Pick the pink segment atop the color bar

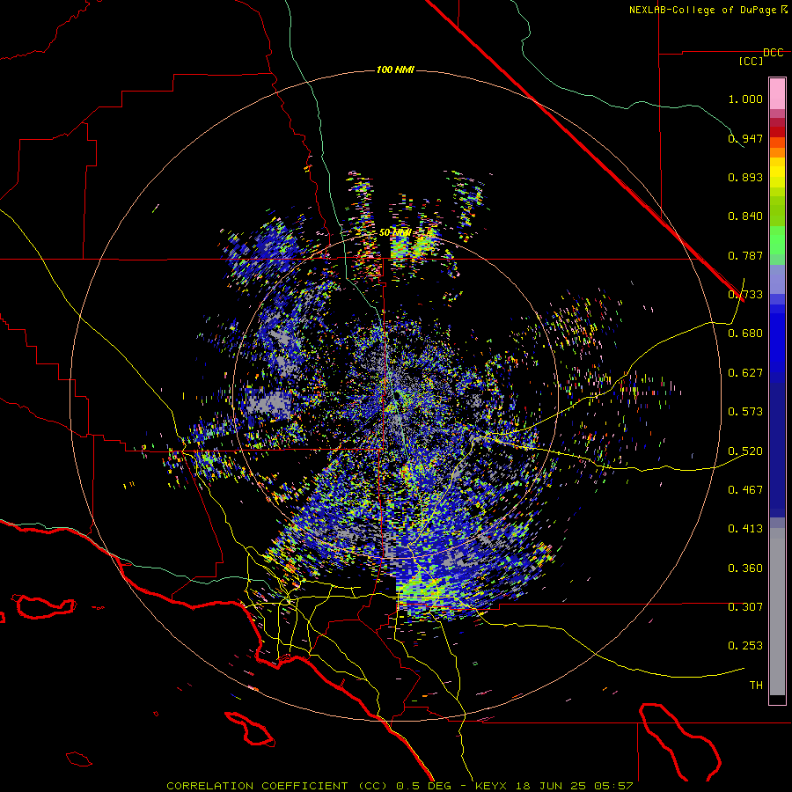777,94
